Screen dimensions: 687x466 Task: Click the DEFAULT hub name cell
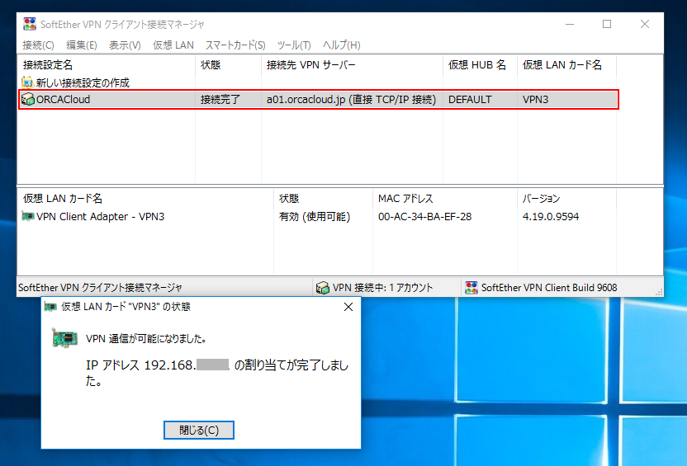470,99
